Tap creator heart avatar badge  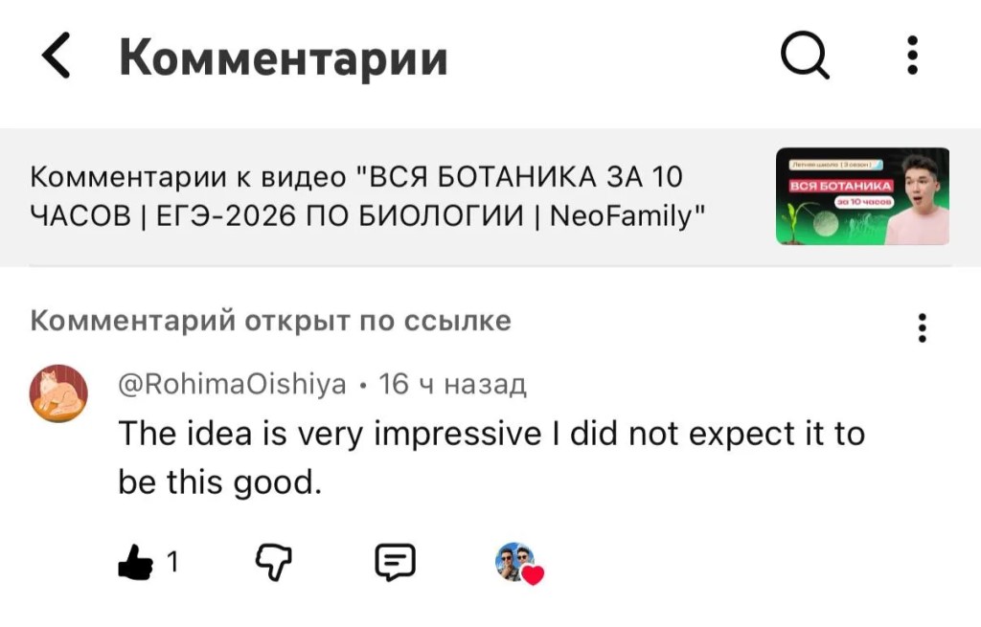(518, 563)
